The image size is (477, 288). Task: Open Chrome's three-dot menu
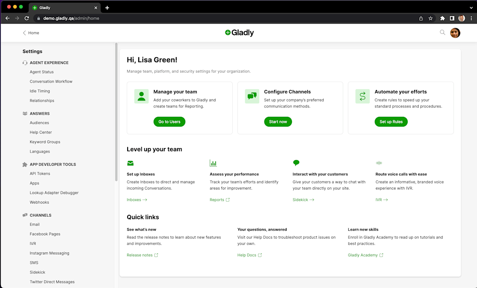(x=471, y=18)
